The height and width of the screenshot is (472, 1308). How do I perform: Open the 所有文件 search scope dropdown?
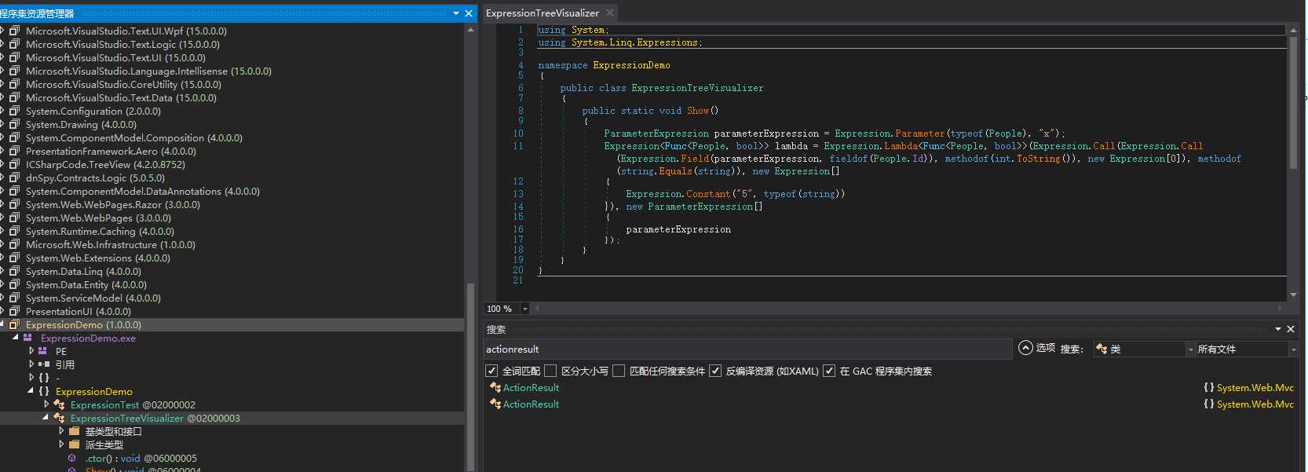pyautogui.click(x=1293, y=349)
